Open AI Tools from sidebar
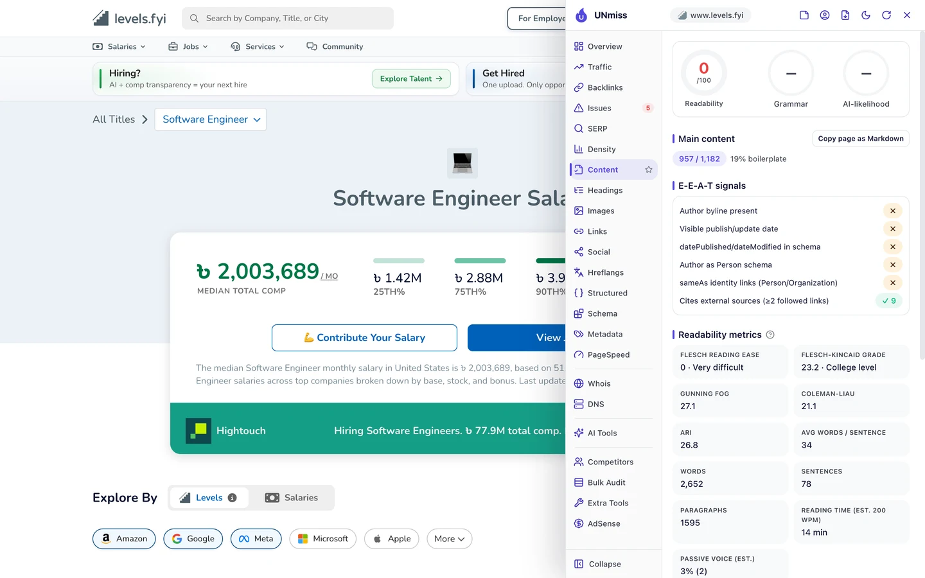 pyautogui.click(x=613, y=433)
